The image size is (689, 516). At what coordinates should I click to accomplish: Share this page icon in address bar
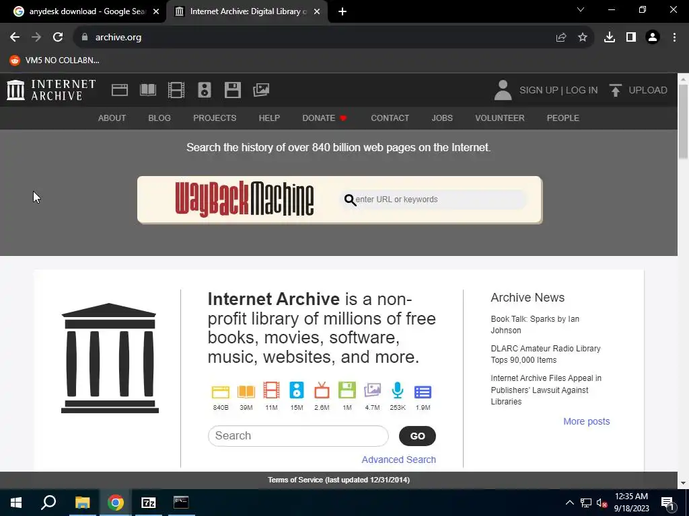pyautogui.click(x=561, y=38)
